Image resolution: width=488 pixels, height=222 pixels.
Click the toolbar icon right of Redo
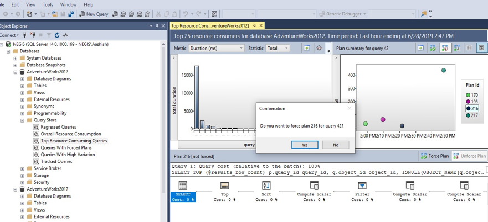[214, 14]
